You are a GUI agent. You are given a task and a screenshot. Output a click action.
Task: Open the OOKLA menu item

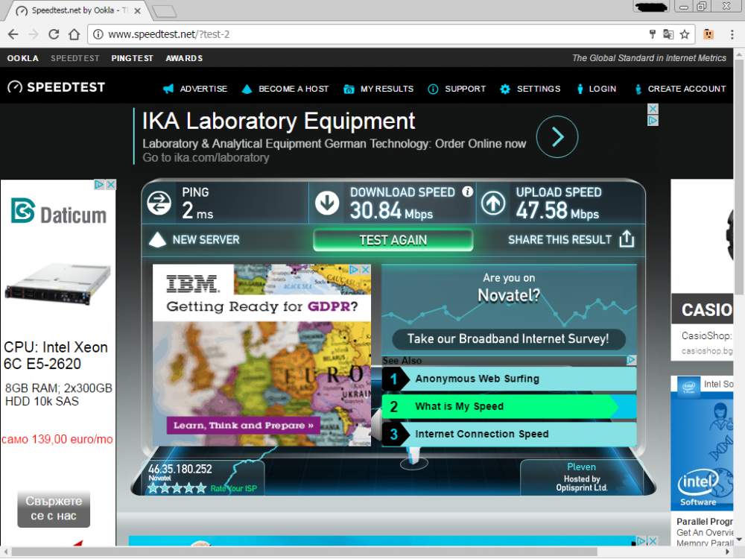(23, 58)
